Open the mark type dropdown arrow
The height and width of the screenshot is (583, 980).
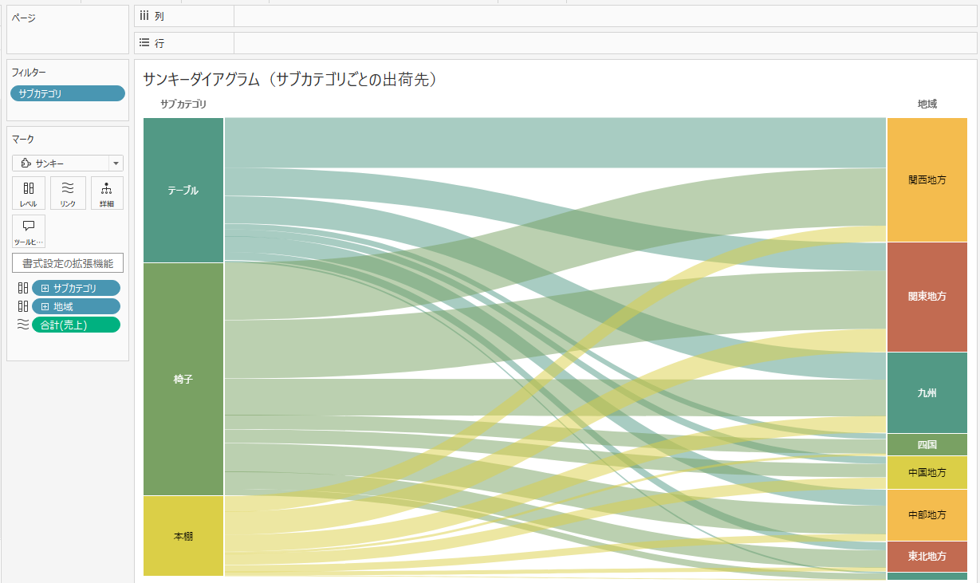pyautogui.click(x=117, y=163)
